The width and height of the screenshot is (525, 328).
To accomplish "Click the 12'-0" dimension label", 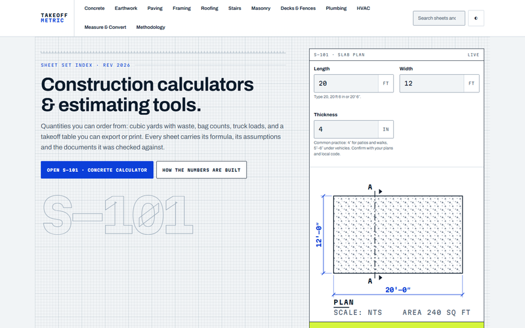I will [x=319, y=235].
